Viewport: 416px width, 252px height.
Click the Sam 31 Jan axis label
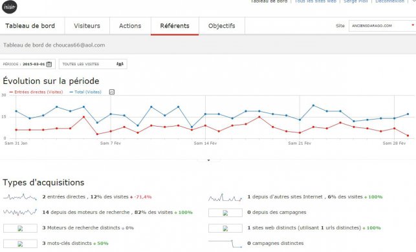pyautogui.click(x=16, y=143)
